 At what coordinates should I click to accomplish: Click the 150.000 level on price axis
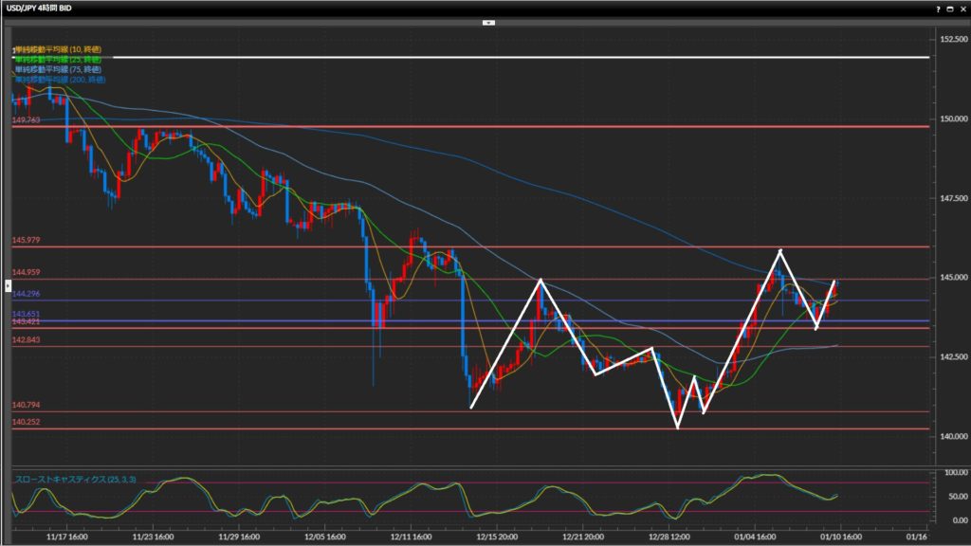point(948,119)
